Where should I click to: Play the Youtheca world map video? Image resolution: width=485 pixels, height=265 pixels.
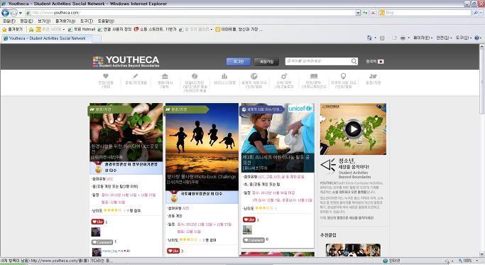(353, 129)
